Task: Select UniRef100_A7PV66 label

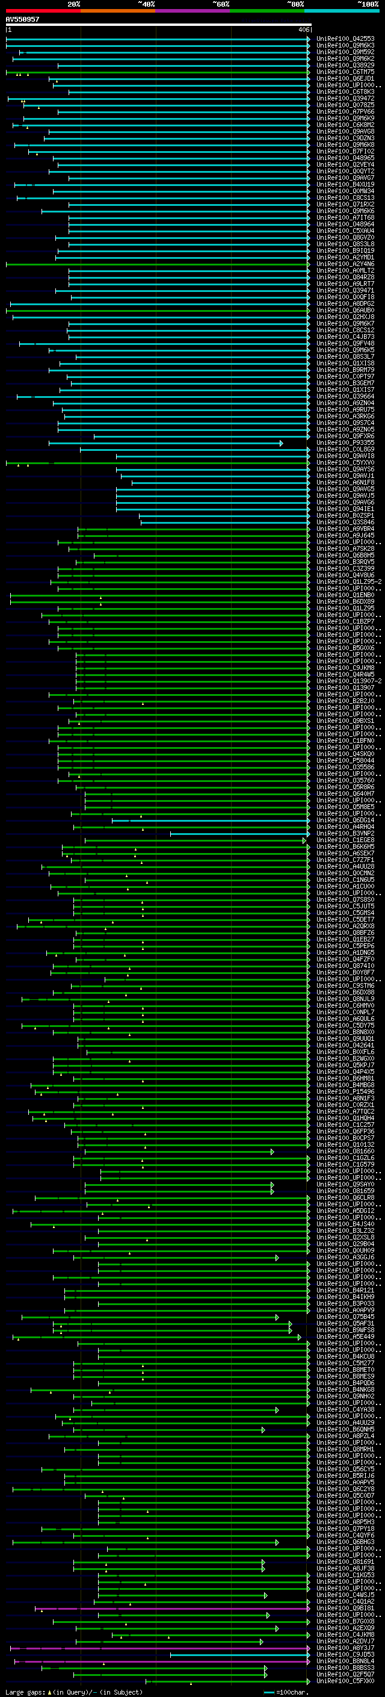Action: click(345, 112)
